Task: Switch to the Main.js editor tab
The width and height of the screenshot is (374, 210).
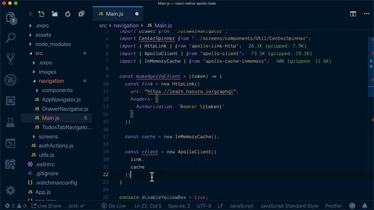Action: pos(118,14)
